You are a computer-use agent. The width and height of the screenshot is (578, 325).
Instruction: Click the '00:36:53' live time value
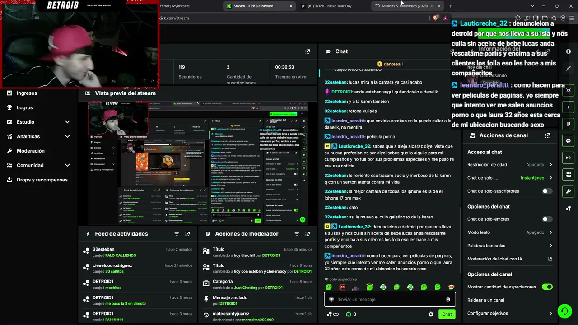click(284, 67)
